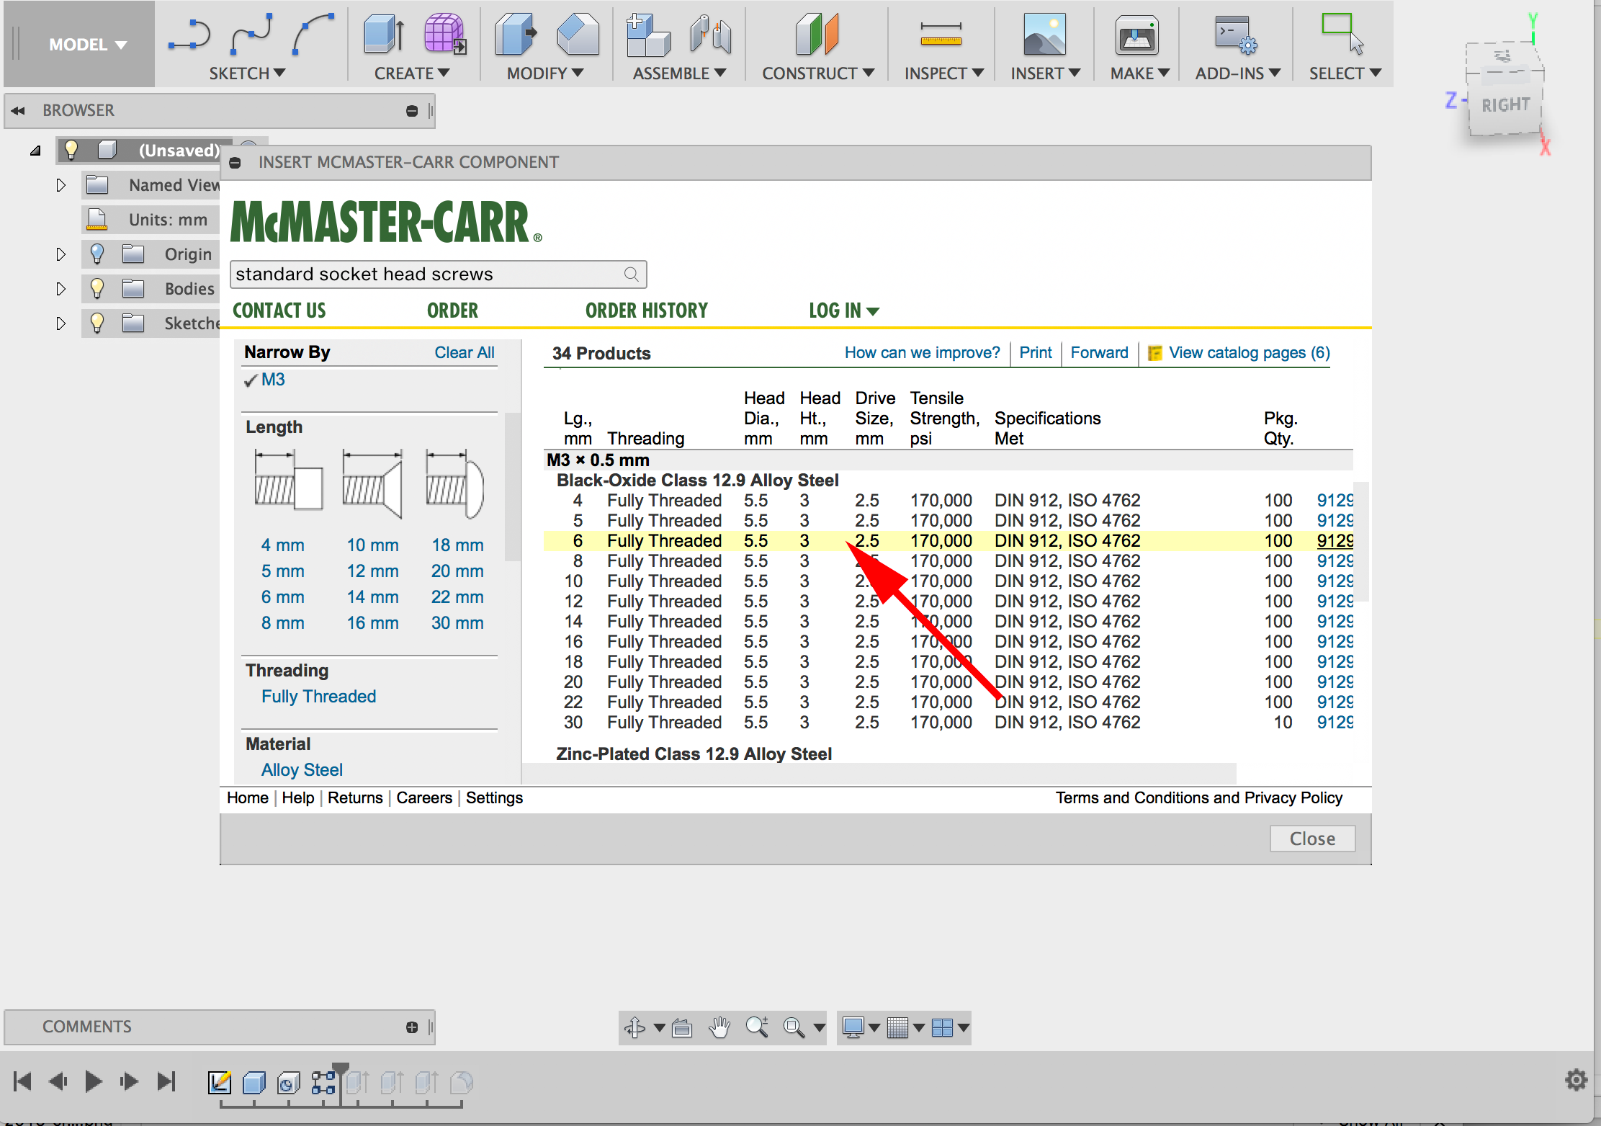Toggle Sketches folder visibility lightbulb
The height and width of the screenshot is (1126, 1601).
pos(97,323)
